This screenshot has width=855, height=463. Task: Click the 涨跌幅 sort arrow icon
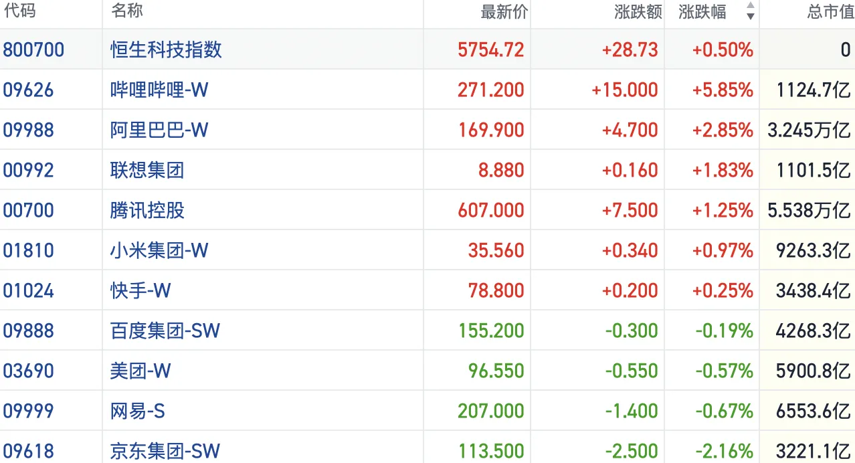(750, 11)
